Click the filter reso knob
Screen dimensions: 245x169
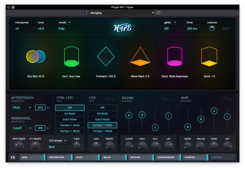142,146
